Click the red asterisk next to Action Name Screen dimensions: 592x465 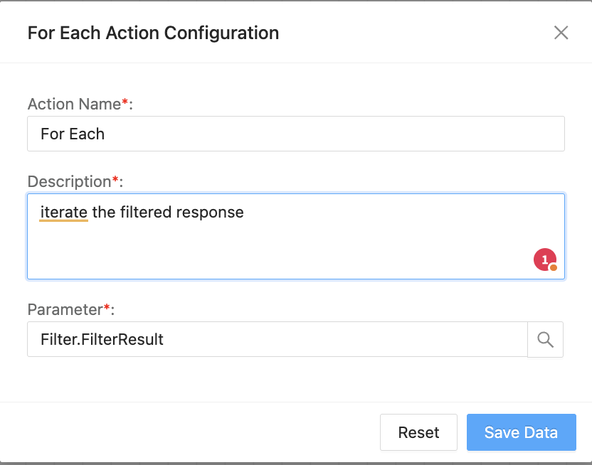coord(125,103)
